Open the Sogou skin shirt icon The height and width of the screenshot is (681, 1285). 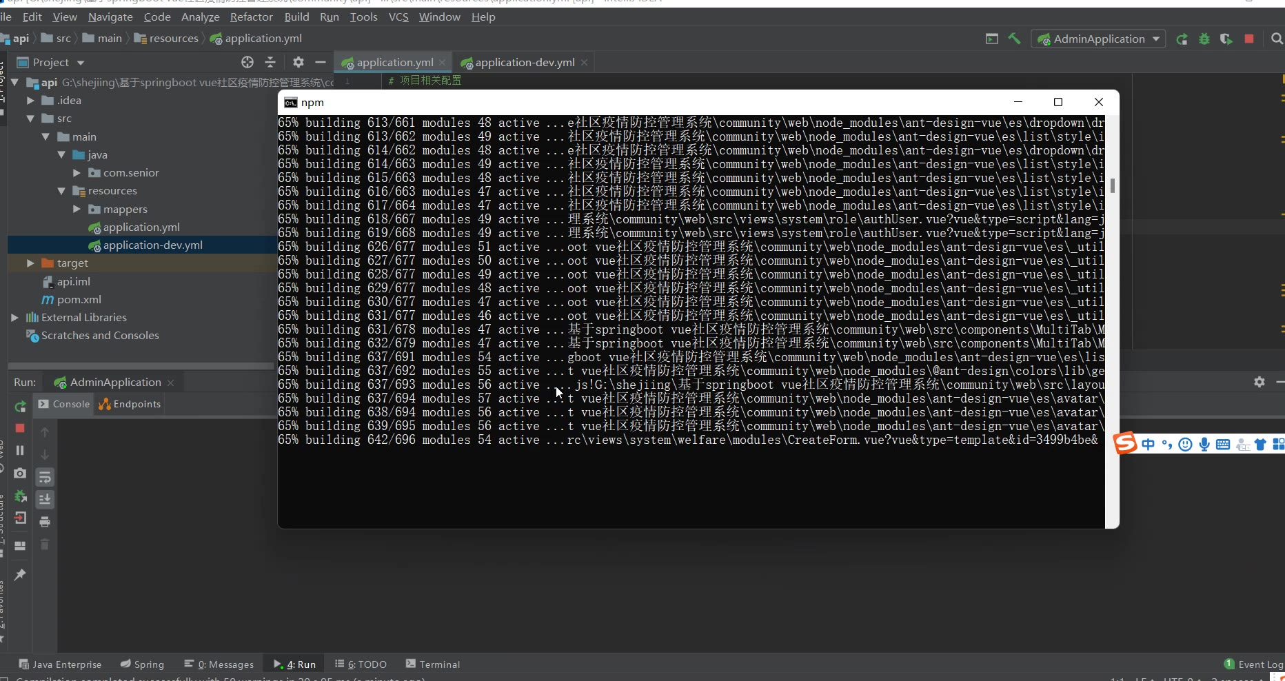tap(1260, 445)
